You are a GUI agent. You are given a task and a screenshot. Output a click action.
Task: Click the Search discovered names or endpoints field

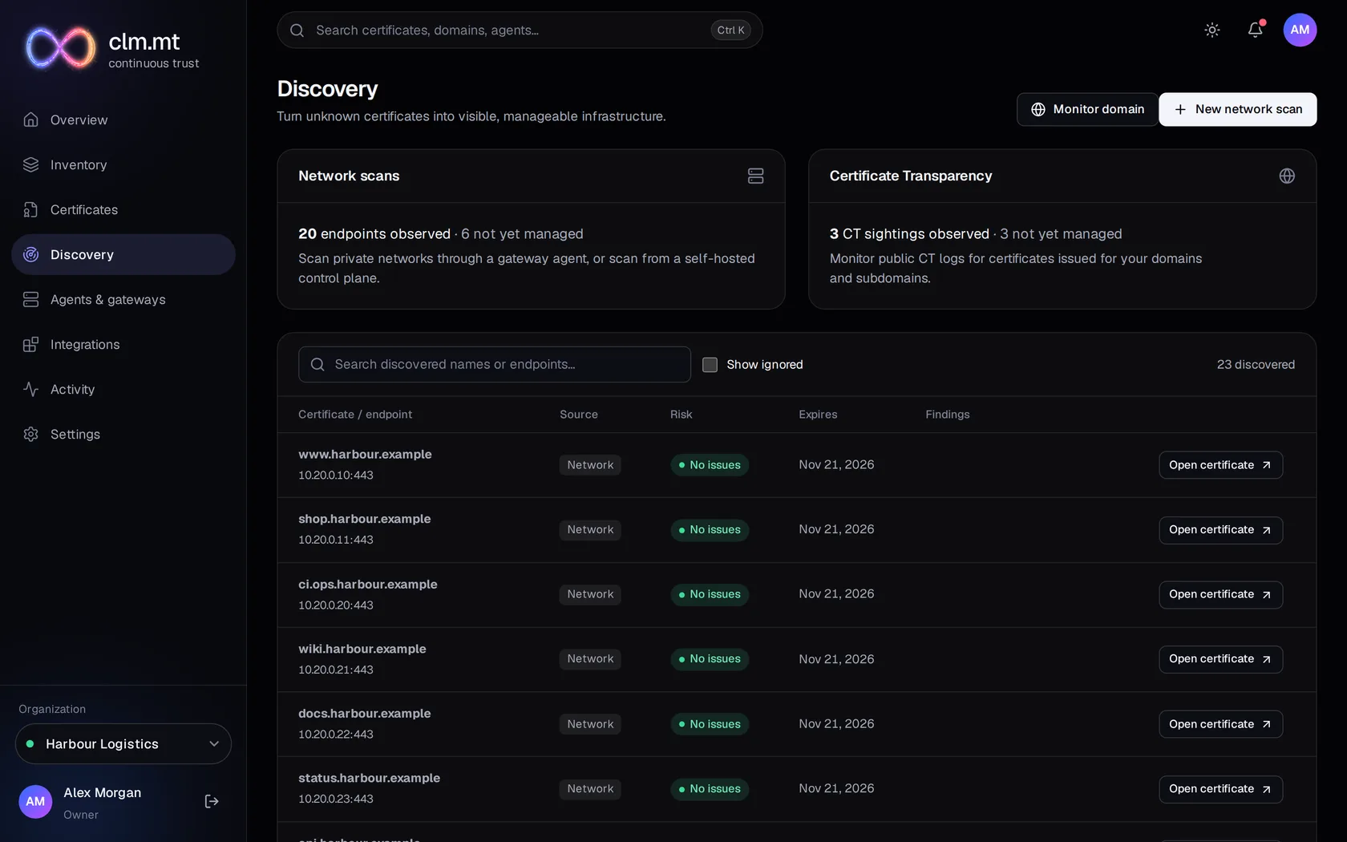tap(495, 364)
